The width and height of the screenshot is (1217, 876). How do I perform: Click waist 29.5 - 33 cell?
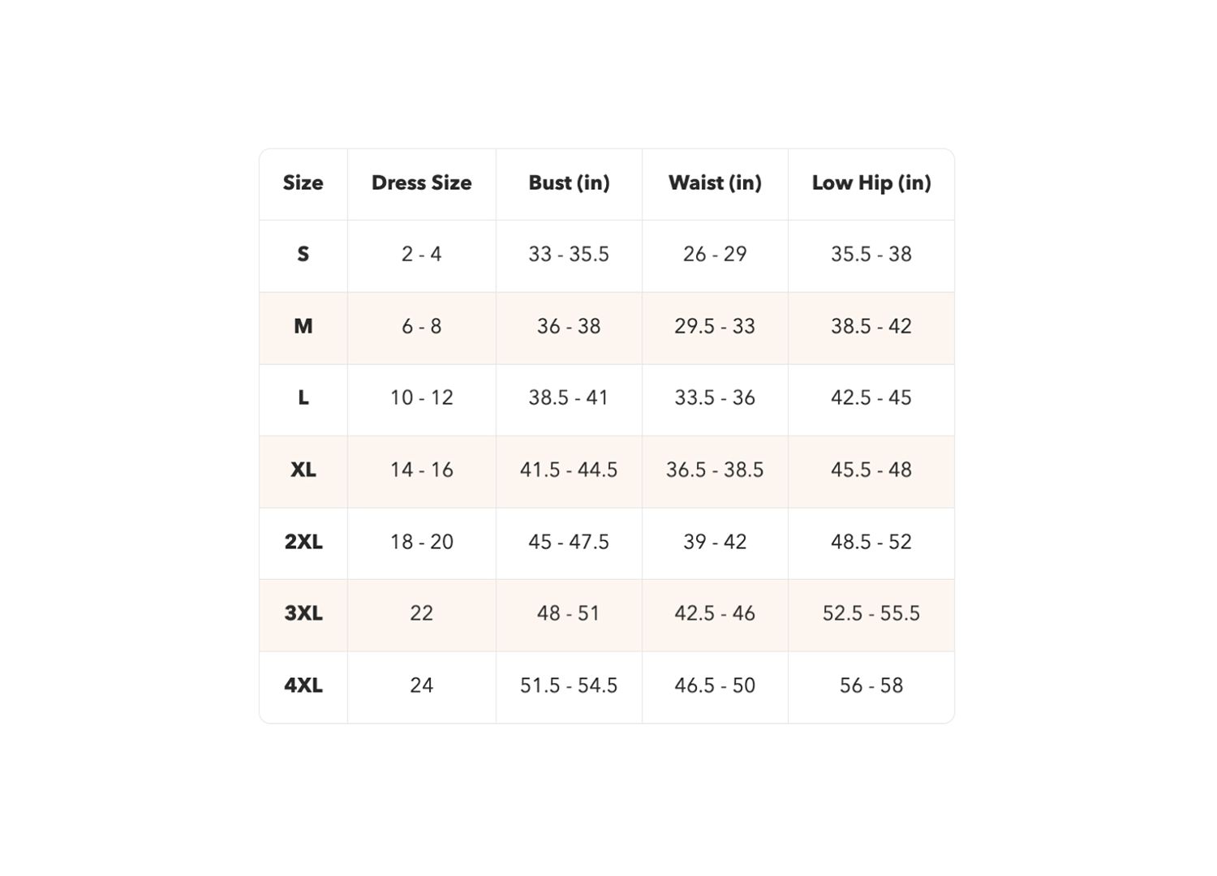pos(715,326)
